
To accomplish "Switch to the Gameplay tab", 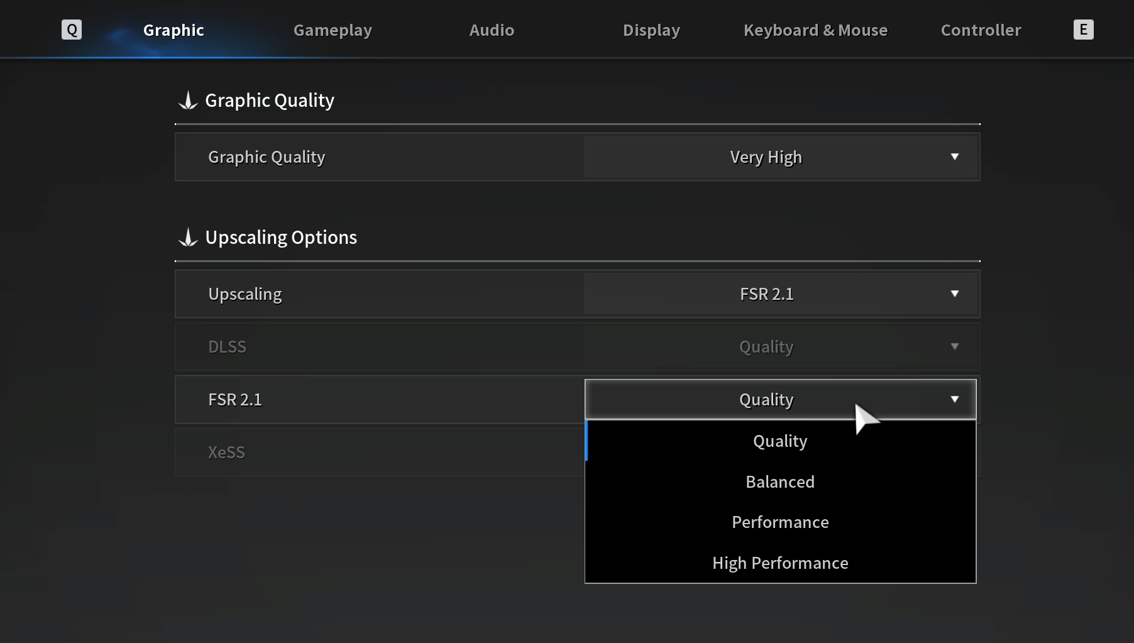I will (x=333, y=30).
